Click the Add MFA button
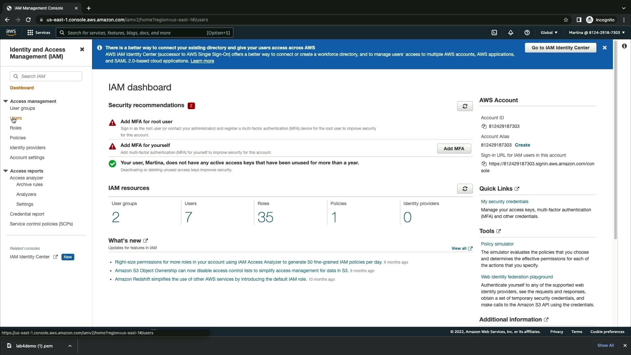 pos(454,149)
